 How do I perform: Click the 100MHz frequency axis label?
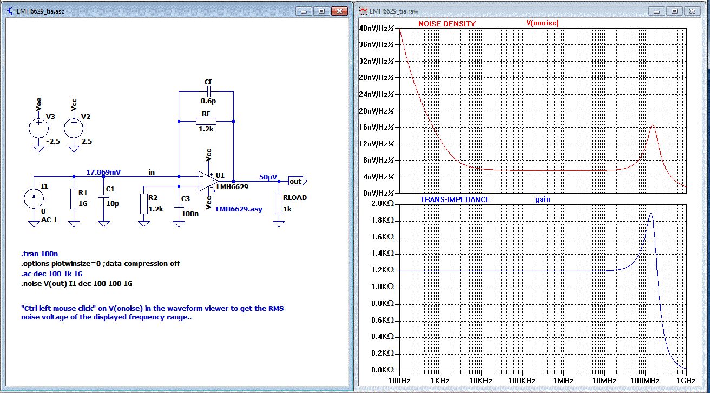pos(645,381)
